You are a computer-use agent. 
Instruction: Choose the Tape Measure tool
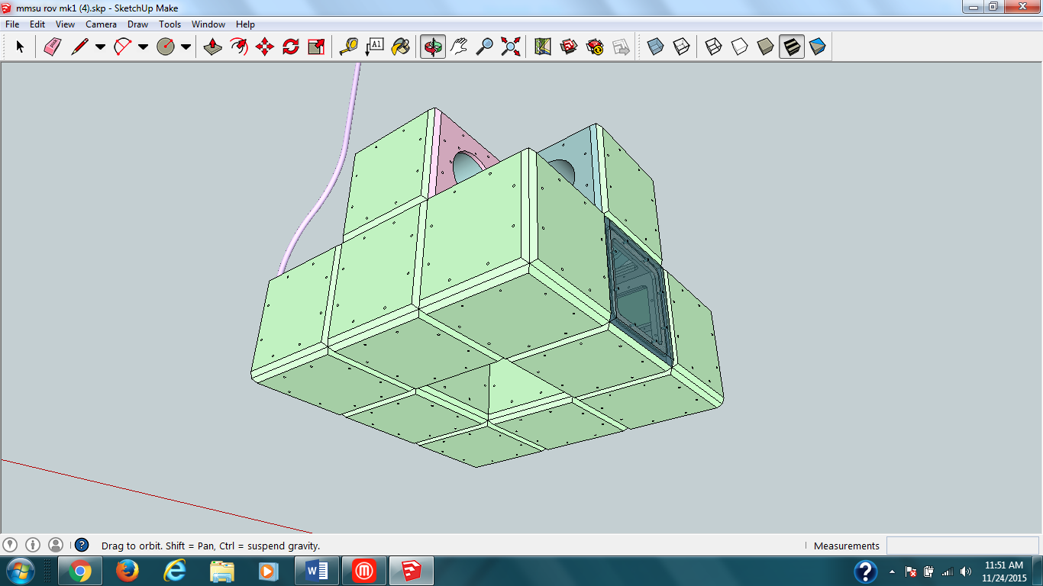click(348, 47)
